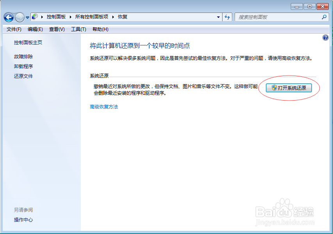Open the 查看 menu

(x=57, y=29)
